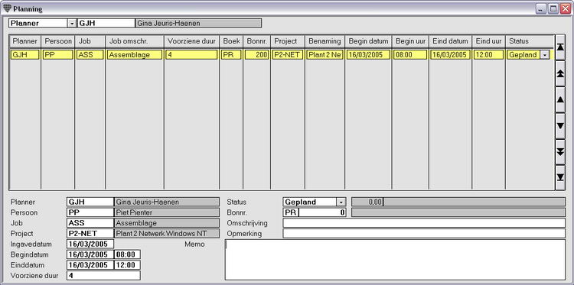Close the Planning window
This screenshot has height=285, width=574.
(566, 8)
